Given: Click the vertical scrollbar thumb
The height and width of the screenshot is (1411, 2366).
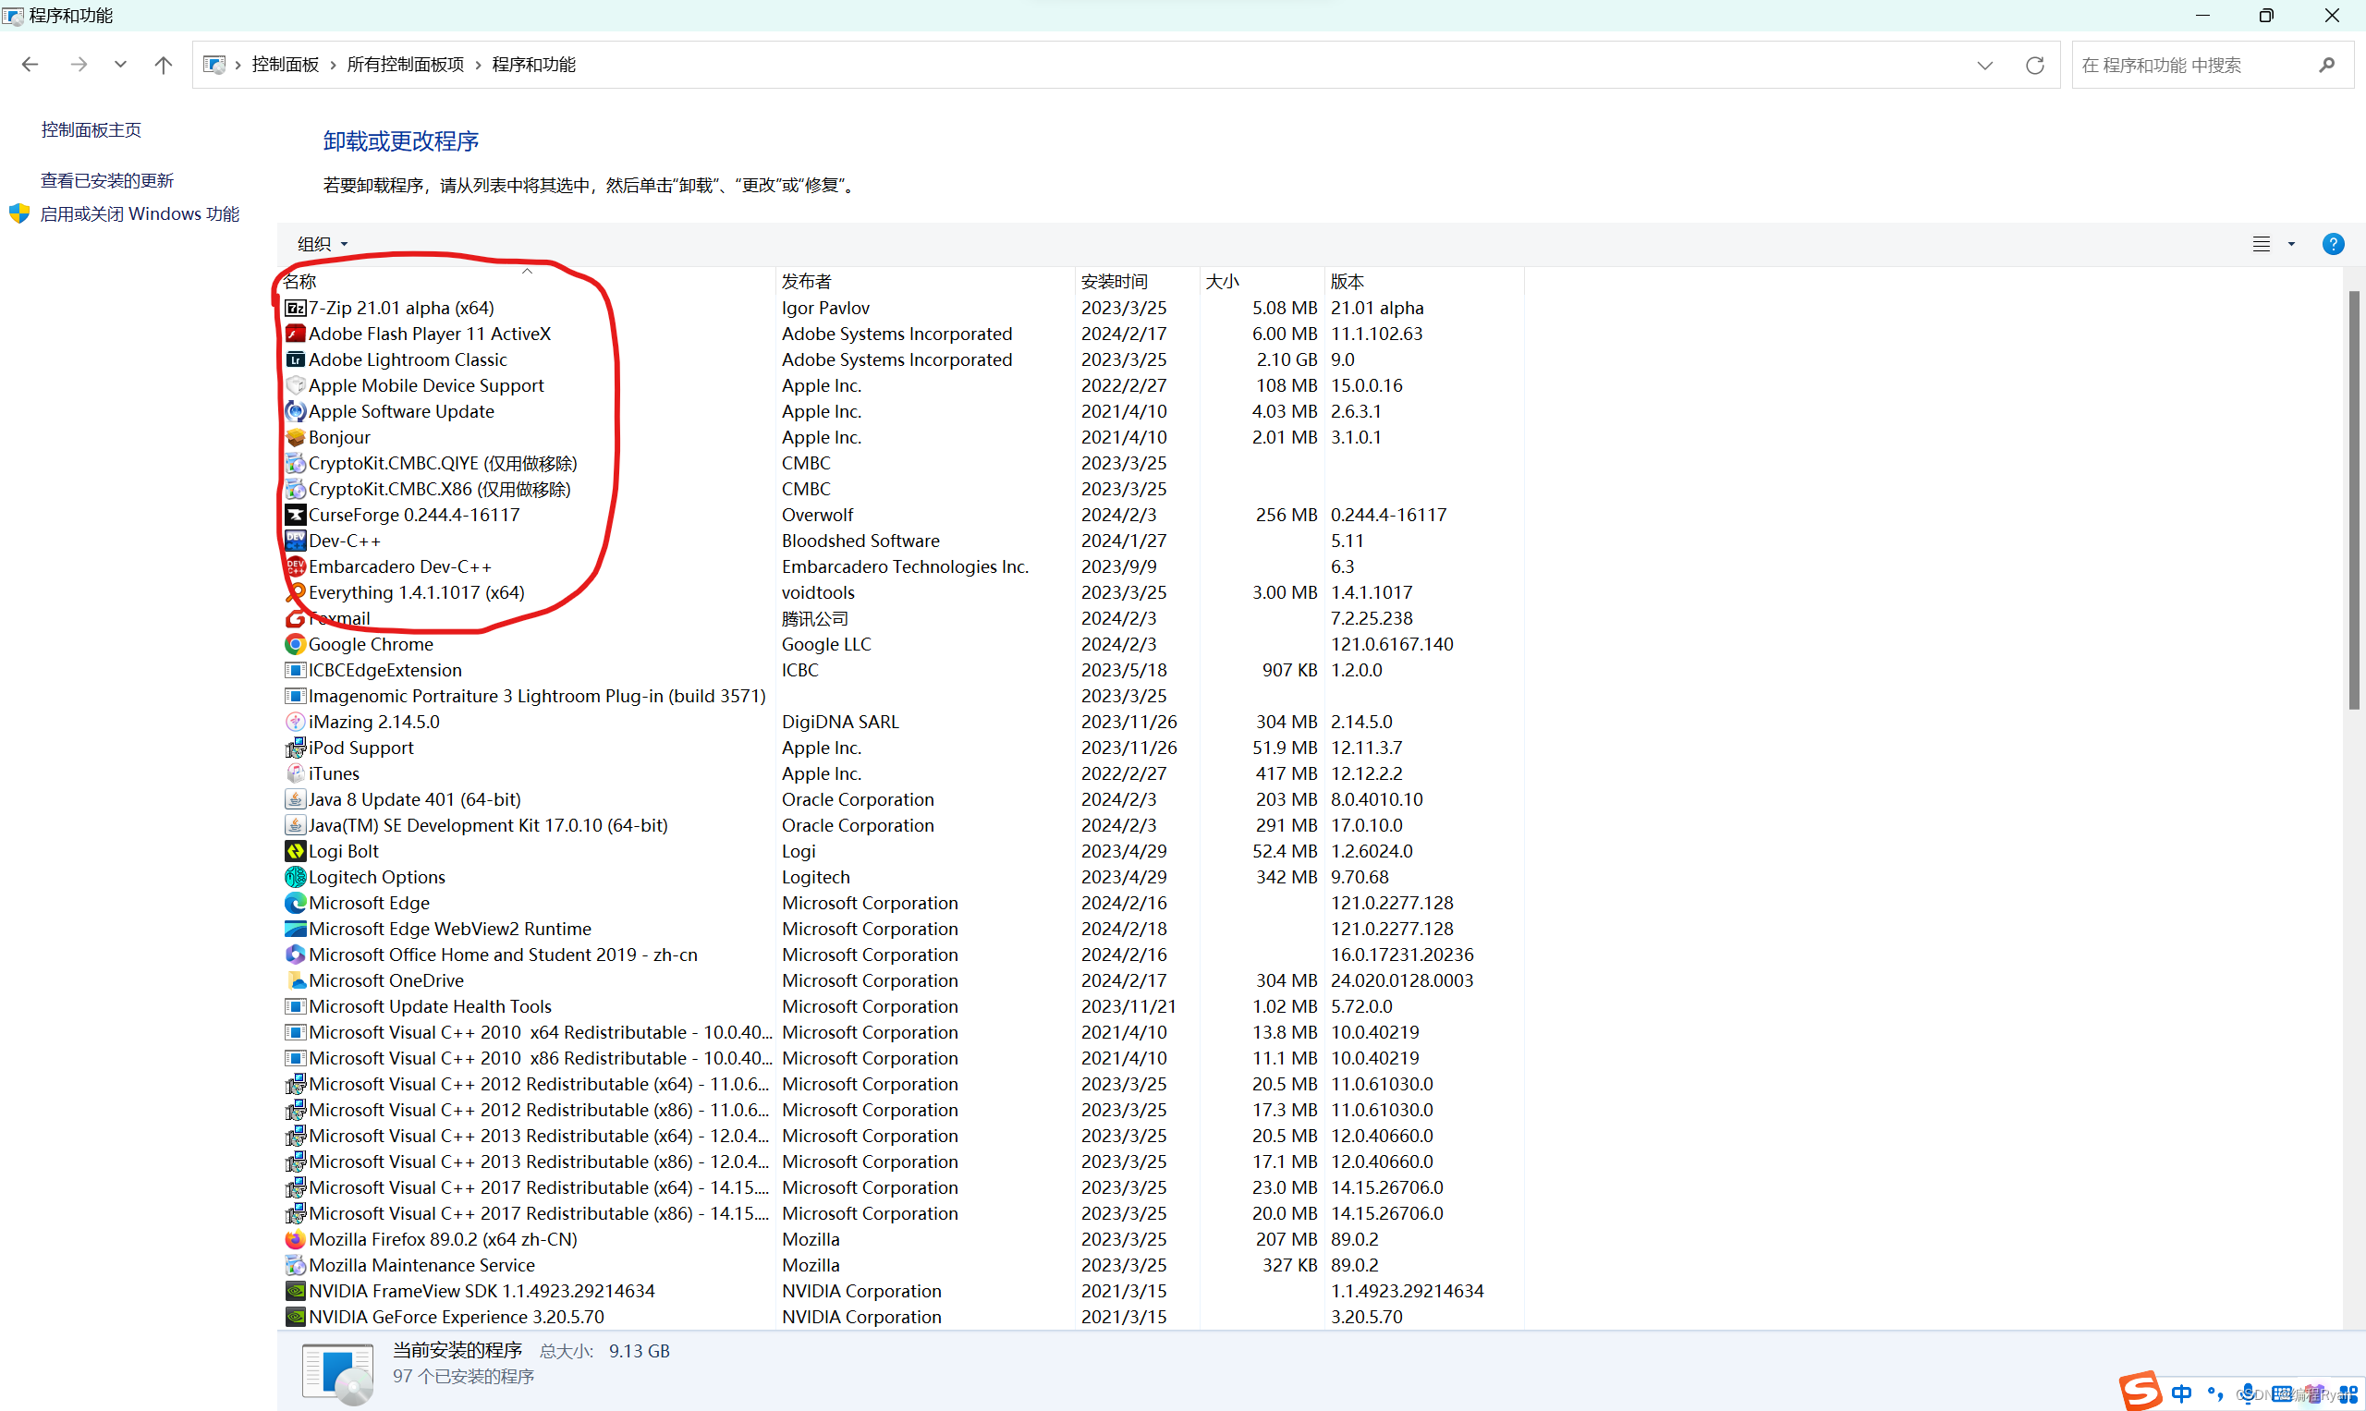Looking at the screenshot, I should [2354, 499].
